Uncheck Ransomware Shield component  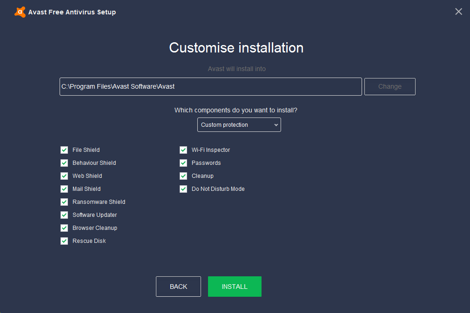click(x=64, y=202)
